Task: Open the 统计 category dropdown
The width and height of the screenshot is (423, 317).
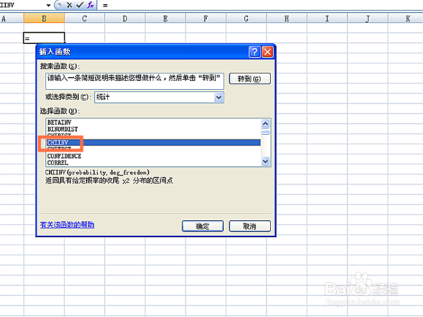Action: pyautogui.click(x=219, y=97)
